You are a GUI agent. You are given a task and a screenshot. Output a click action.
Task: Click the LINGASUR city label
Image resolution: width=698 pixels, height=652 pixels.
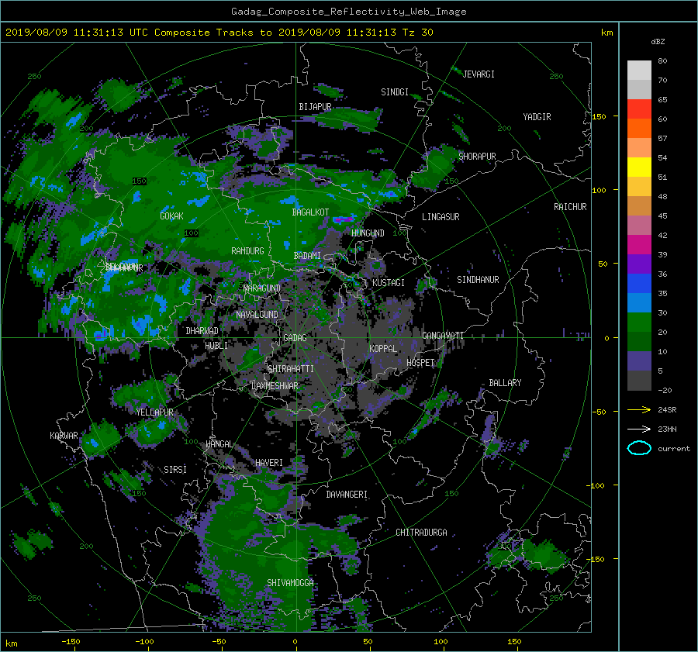(x=441, y=217)
